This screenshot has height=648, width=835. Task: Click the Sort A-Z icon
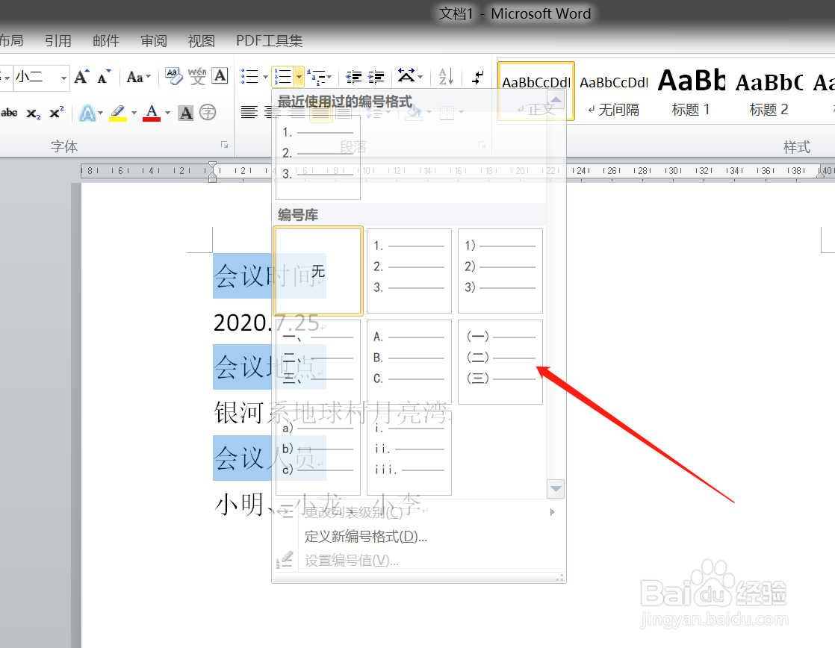[446, 77]
